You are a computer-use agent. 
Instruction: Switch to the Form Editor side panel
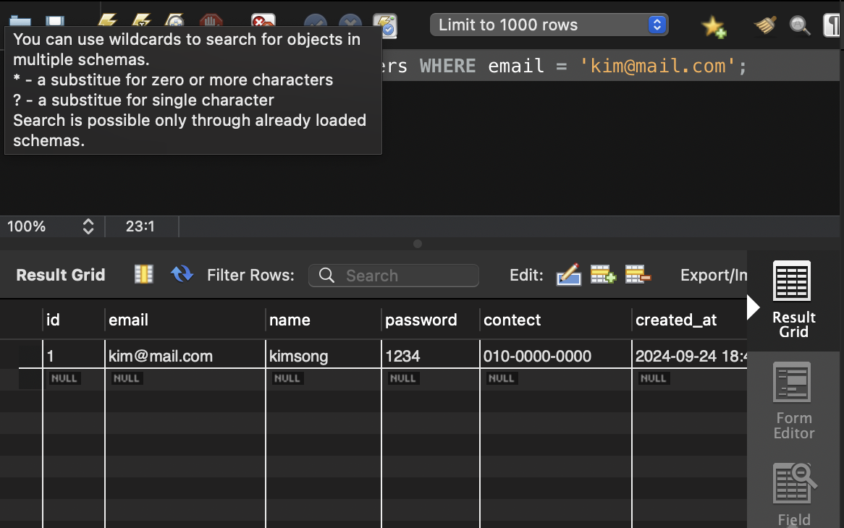click(793, 401)
